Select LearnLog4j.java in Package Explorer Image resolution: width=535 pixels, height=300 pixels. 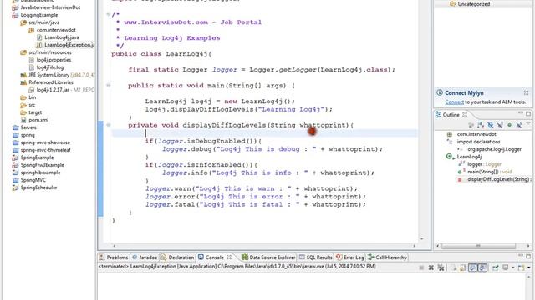click(x=61, y=37)
